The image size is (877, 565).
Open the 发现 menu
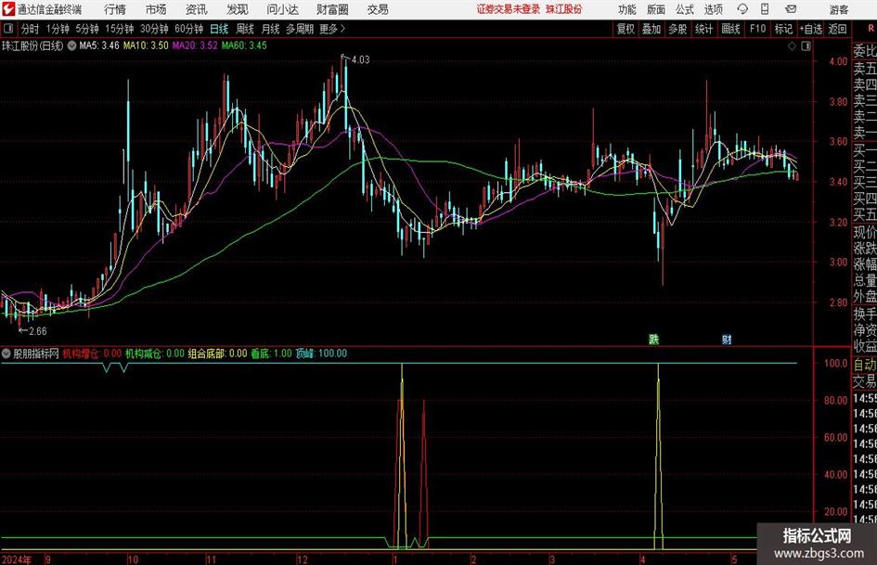(x=238, y=9)
